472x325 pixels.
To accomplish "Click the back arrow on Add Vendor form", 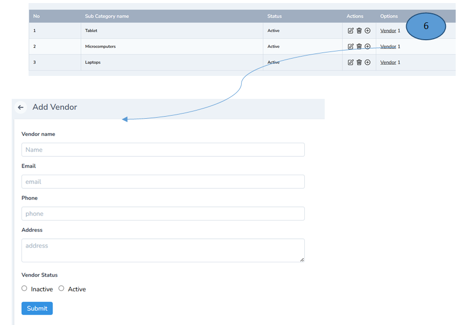I will coord(20,107).
